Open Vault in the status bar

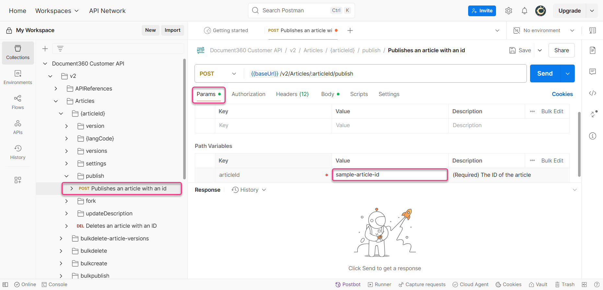[x=538, y=284]
